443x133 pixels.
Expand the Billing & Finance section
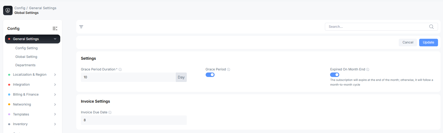[32, 95]
